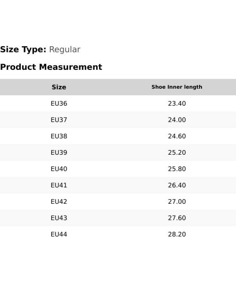Select the EU39 size cell
The width and height of the screenshot is (236, 283).
tap(59, 152)
